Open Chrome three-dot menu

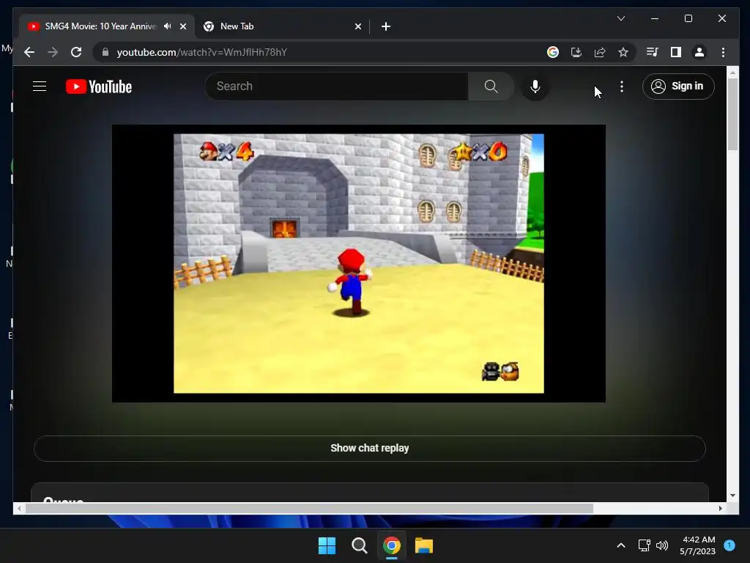click(x=723, y=52)
